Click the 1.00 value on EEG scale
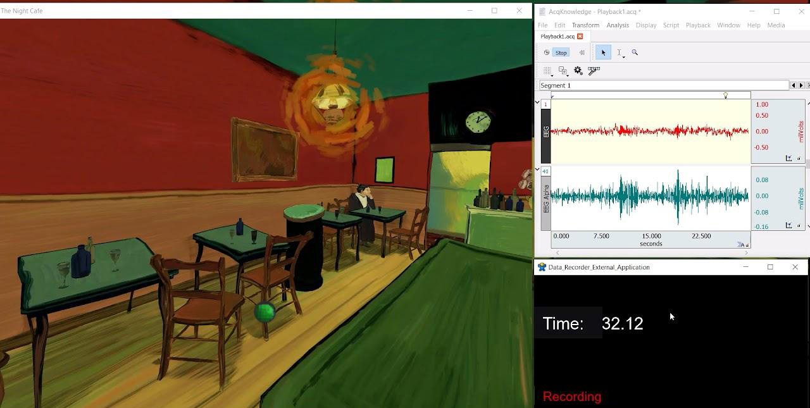 (x=762, y=104)
